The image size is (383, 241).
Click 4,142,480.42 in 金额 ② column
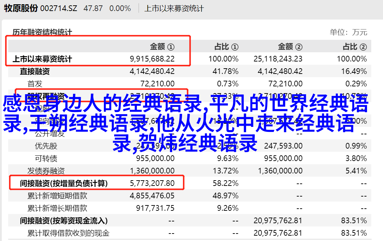pyautogui.click(x=280, y=71)
